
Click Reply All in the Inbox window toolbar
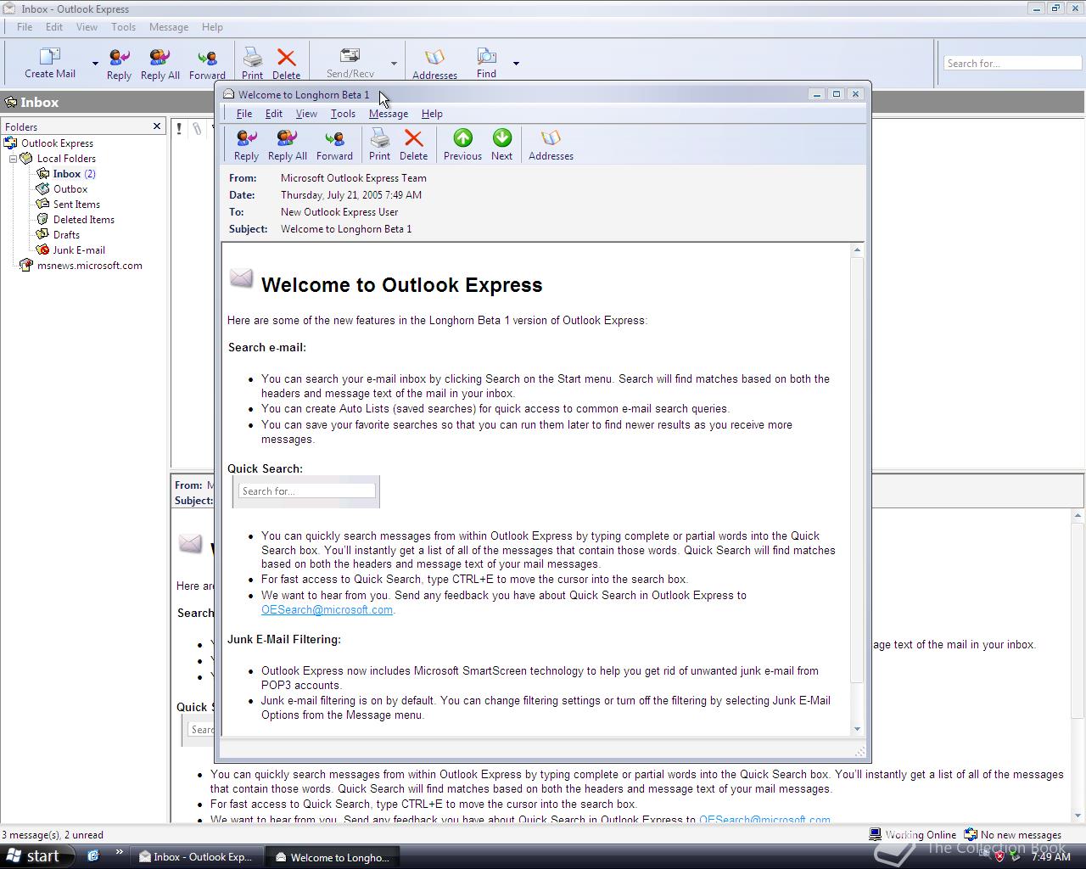[x=160, y=64]
